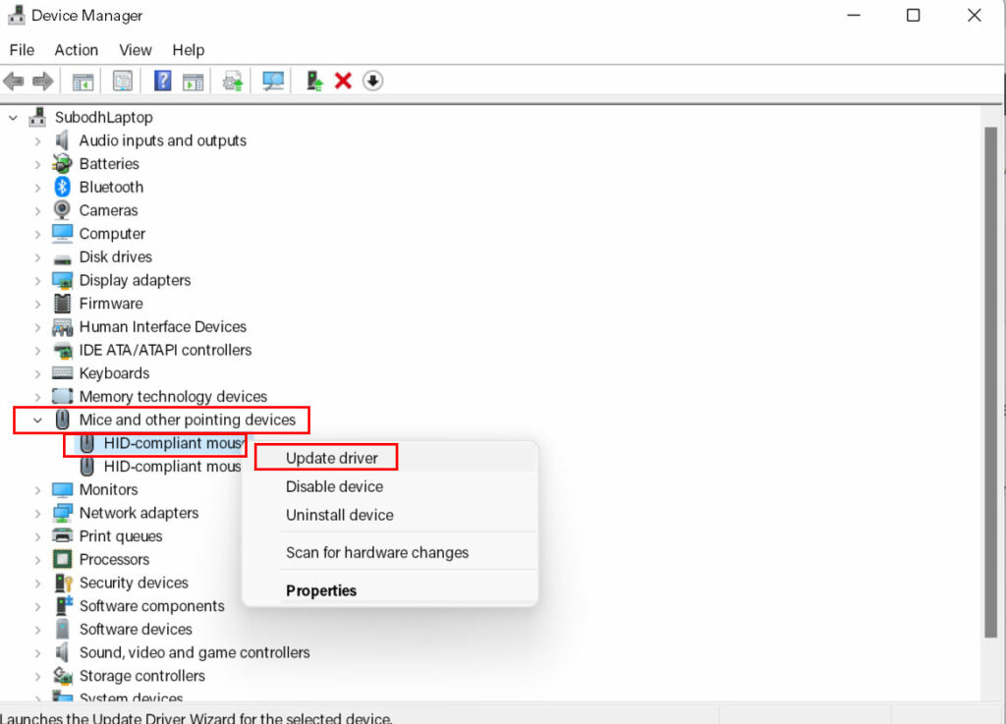The height and width of the screenshot is (724, 1006).
Task: Open the File menu
Action: click(x=22, y=50)
